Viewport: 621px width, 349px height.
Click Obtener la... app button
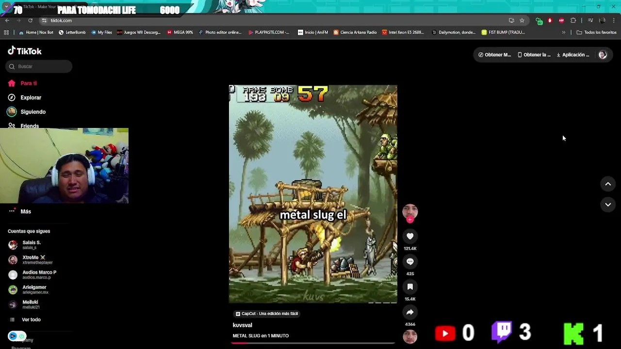click(534, 55)
